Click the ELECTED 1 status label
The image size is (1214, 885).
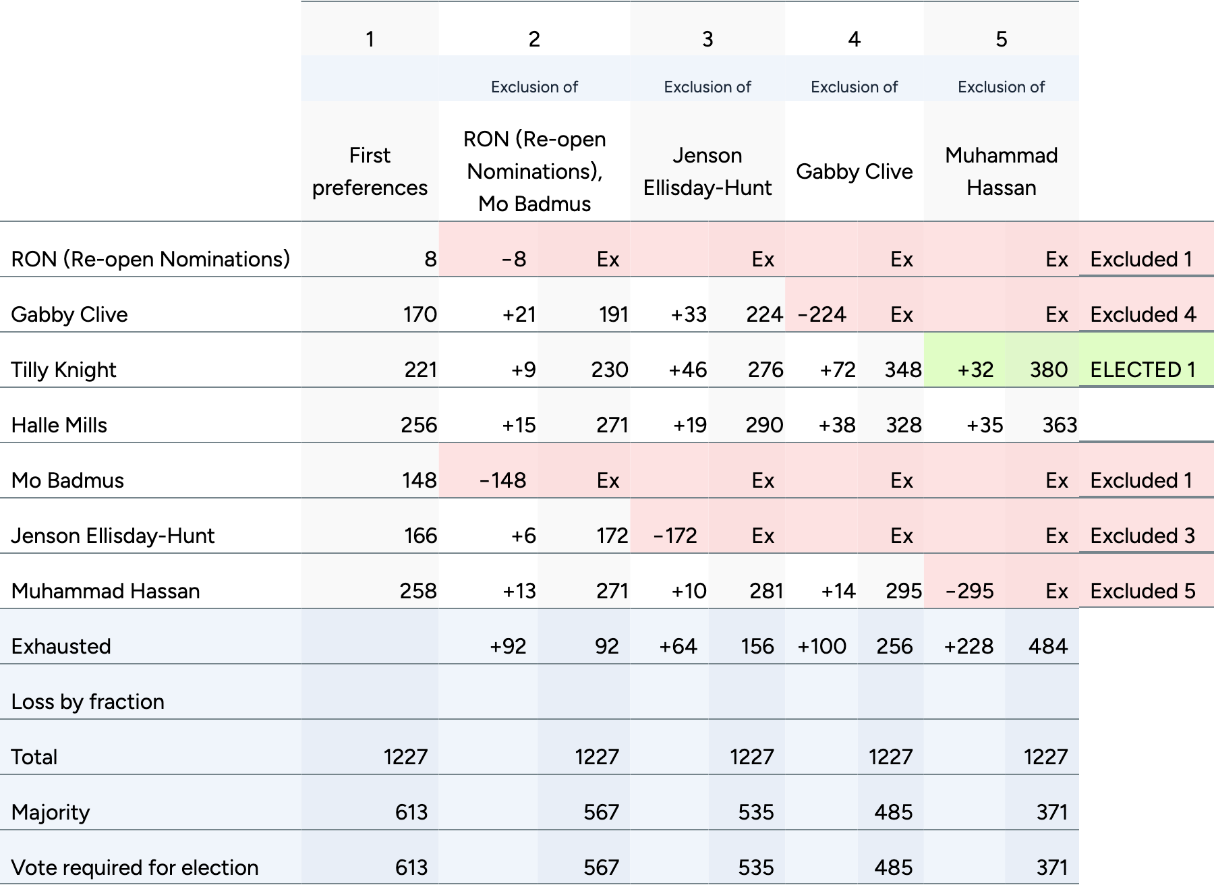coord(1143,370)
